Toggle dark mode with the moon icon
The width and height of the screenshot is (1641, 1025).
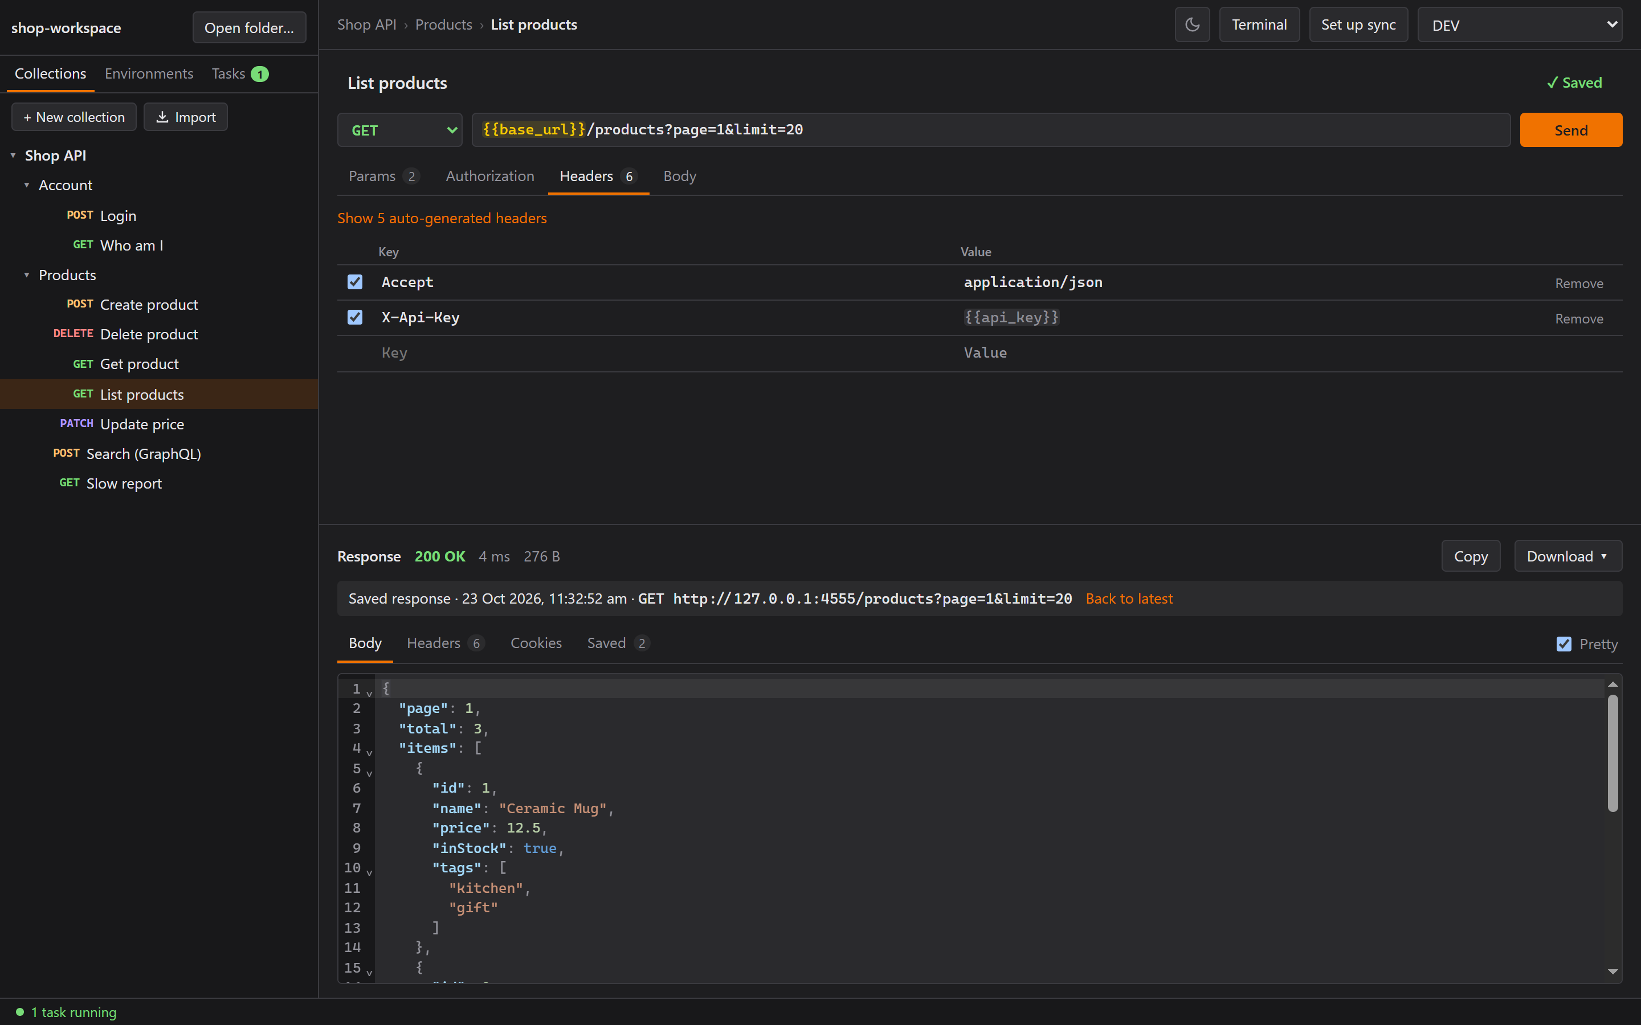click(x=1192, y=25)
